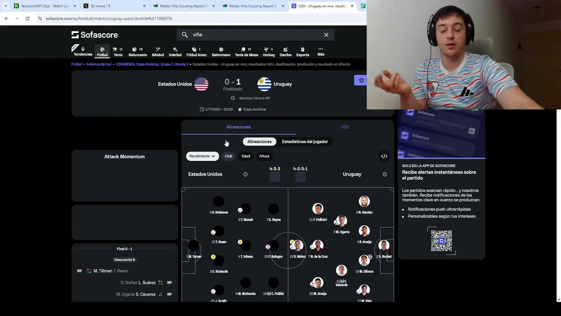Click the Uruguay flag icon
Screen dimensions: 561x316
click(x=264, y=84)
